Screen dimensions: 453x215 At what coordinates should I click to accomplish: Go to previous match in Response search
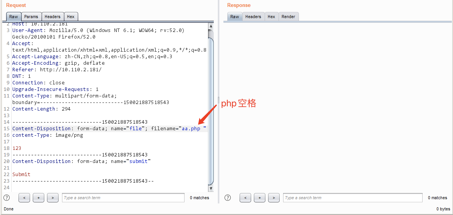point(245,198)
